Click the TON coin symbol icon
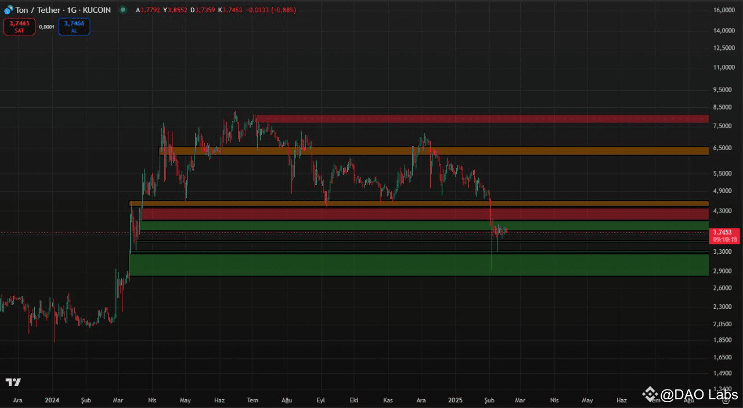The height and width of the screenshot is (408, 743). click(8, 10)
